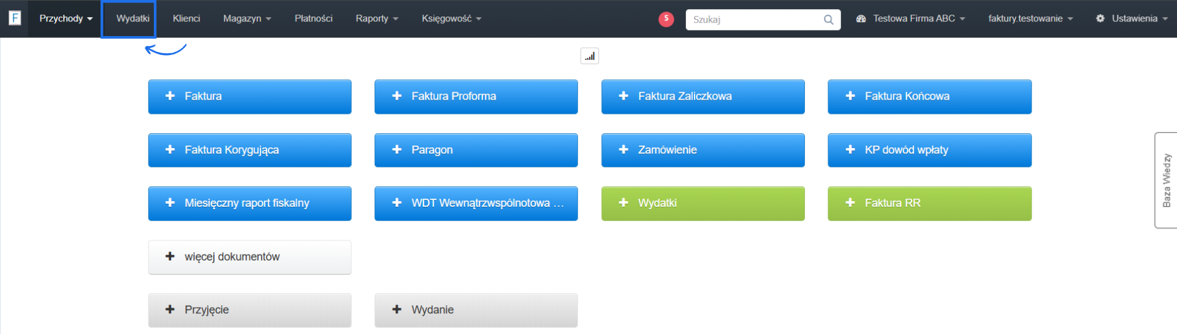Create a Faktura Korygująca
This screenshot has width=1177, height=334.
(249, 150)
